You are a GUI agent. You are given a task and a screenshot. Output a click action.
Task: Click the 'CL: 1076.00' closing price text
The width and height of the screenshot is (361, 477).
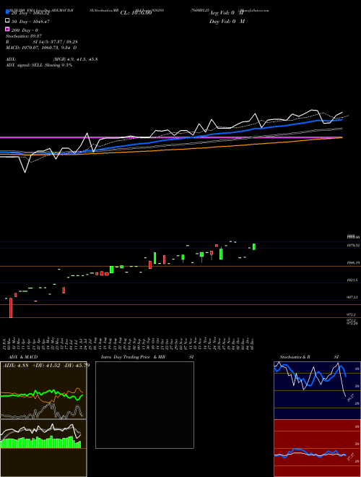point(136,13)
